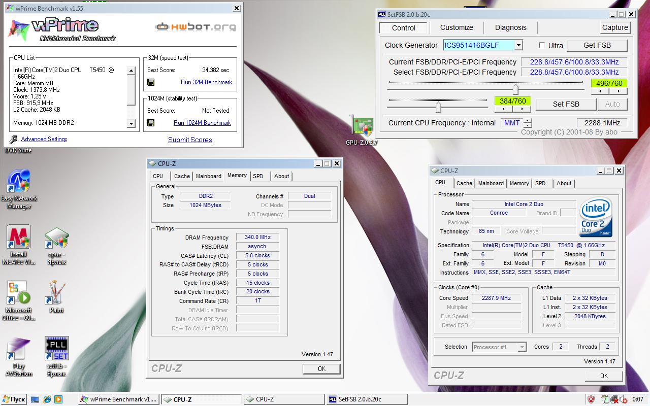Click the save icon beside 32M Best Score
Screen dimensions: 650x406
click(151, 82)
